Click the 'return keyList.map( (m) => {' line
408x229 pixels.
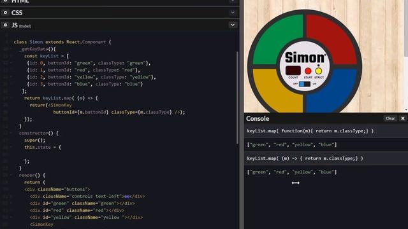coord(61,98)
